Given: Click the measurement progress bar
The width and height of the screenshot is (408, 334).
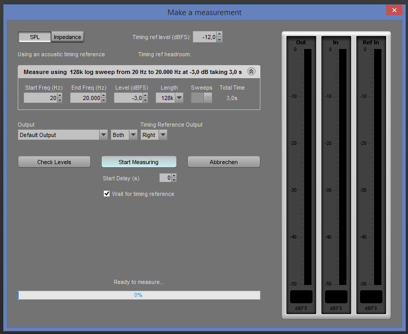Looking at the screenshot, I should 139,295.
